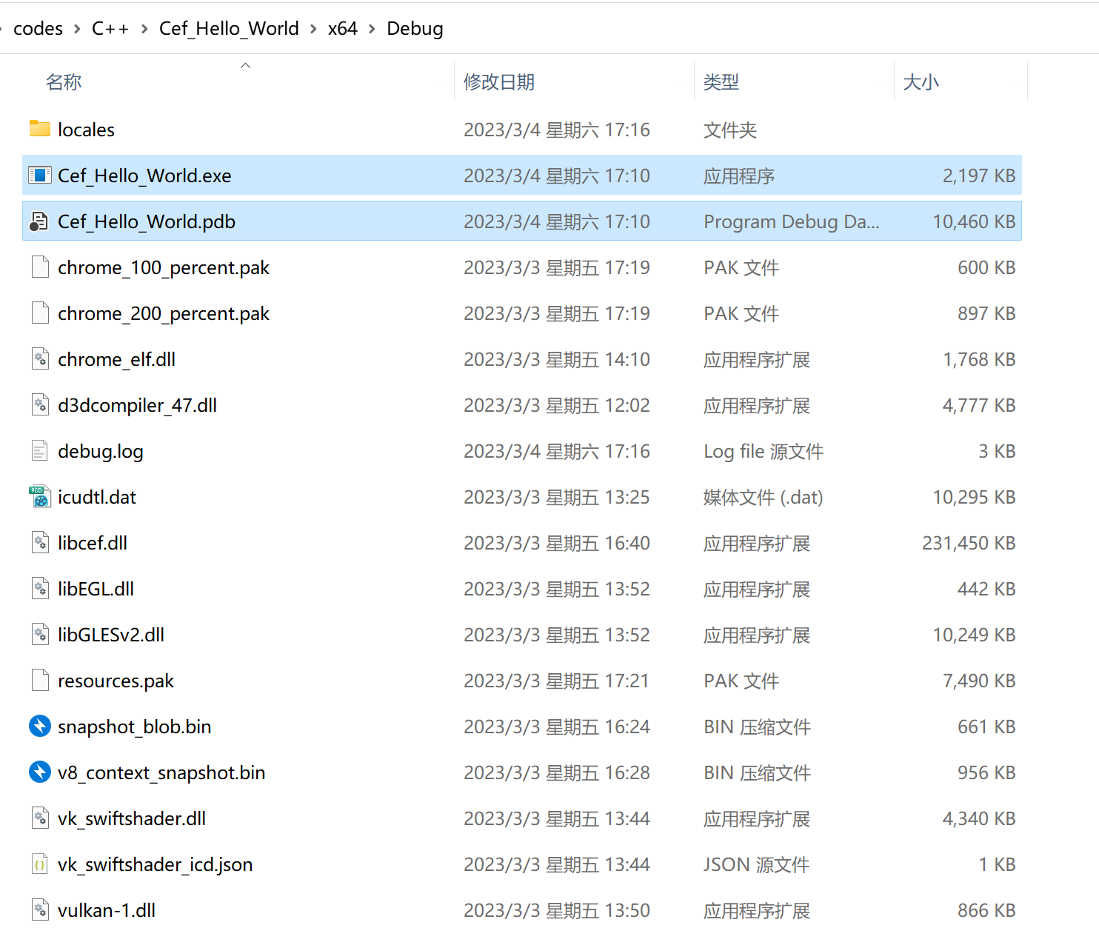The width and height of the screenshot is (1099, 948).
Task: Expand the chevron after codes in breadcrumb
Action: coord(77,29)
